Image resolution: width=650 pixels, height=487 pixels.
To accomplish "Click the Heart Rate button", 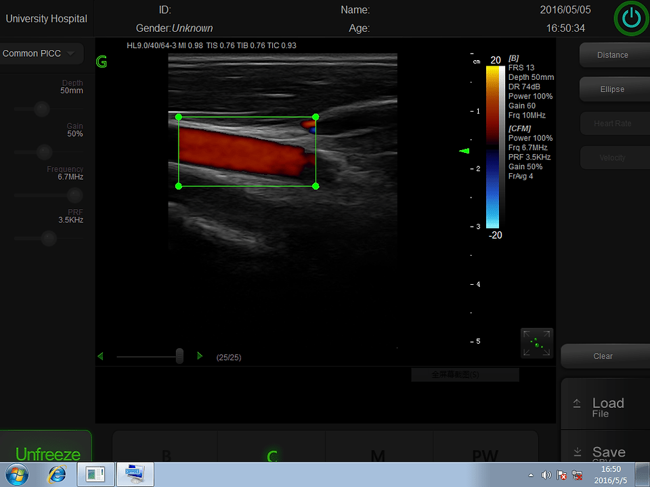I will pyautogui.click(x=614, y=123).
